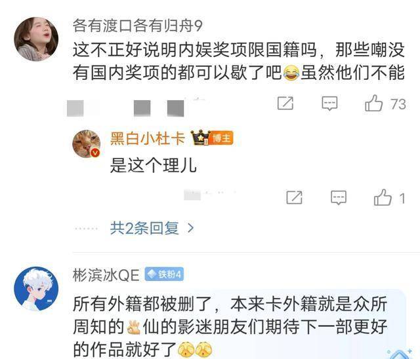The image size is (420, 359).
Task: View avatar of 各有渡口各有归舟9
Action: tap(36, 39)
